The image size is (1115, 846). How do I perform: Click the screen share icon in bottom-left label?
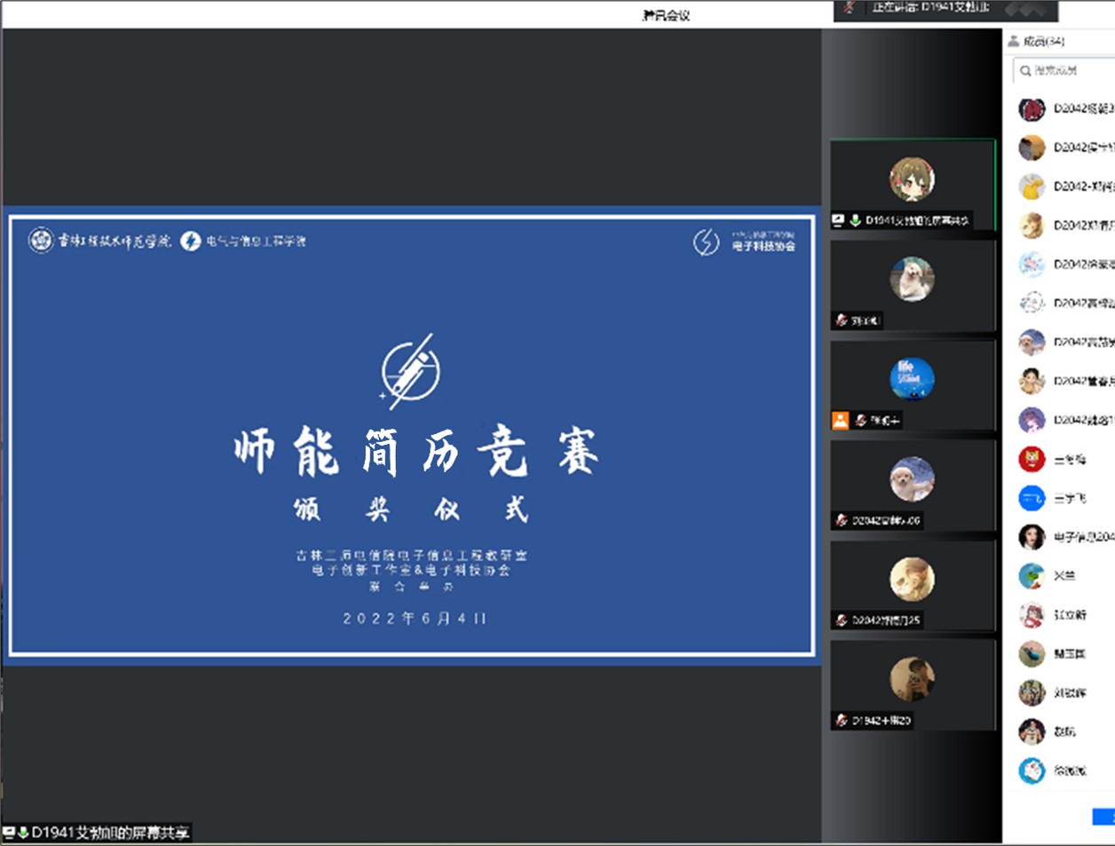click(9, 833)
